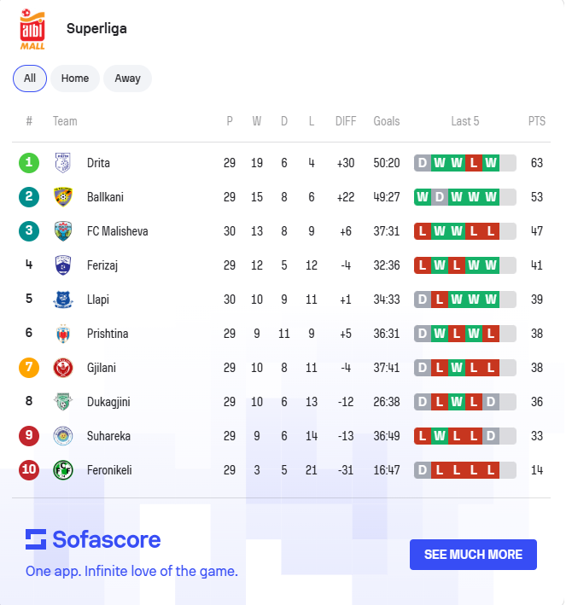The width and height of the screenshot is (572, 605).
Task: Switch to the Away standings tab
Action: (127, 79)
